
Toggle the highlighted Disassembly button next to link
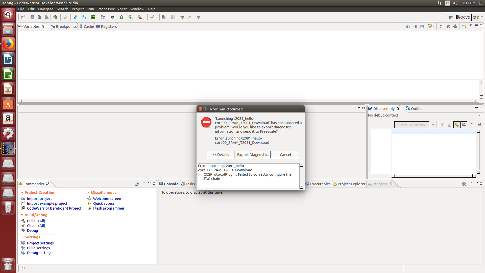[x=464, y=125]
